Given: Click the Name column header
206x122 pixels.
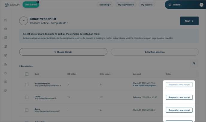Looking at the screenshot, I should click(x=37, y=74).
